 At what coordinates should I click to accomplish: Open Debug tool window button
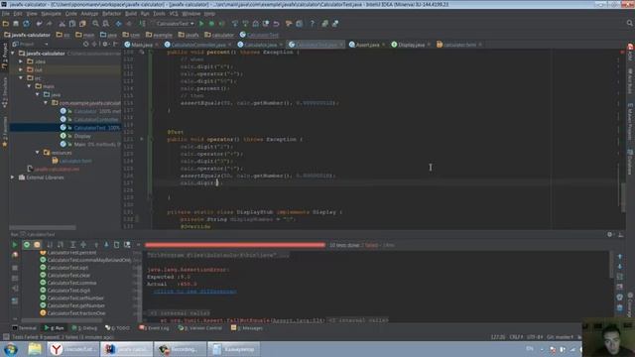(x=84, y=328)
